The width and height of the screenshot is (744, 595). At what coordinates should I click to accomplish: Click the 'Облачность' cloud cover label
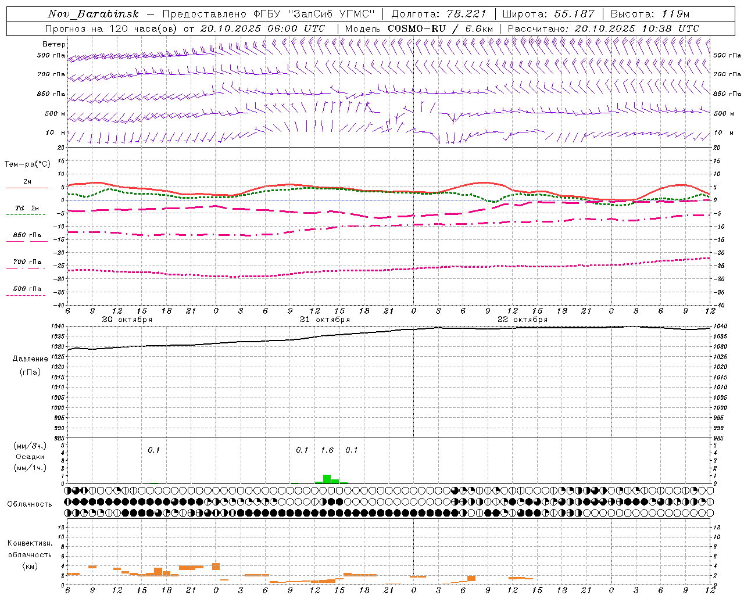[30, 504]
